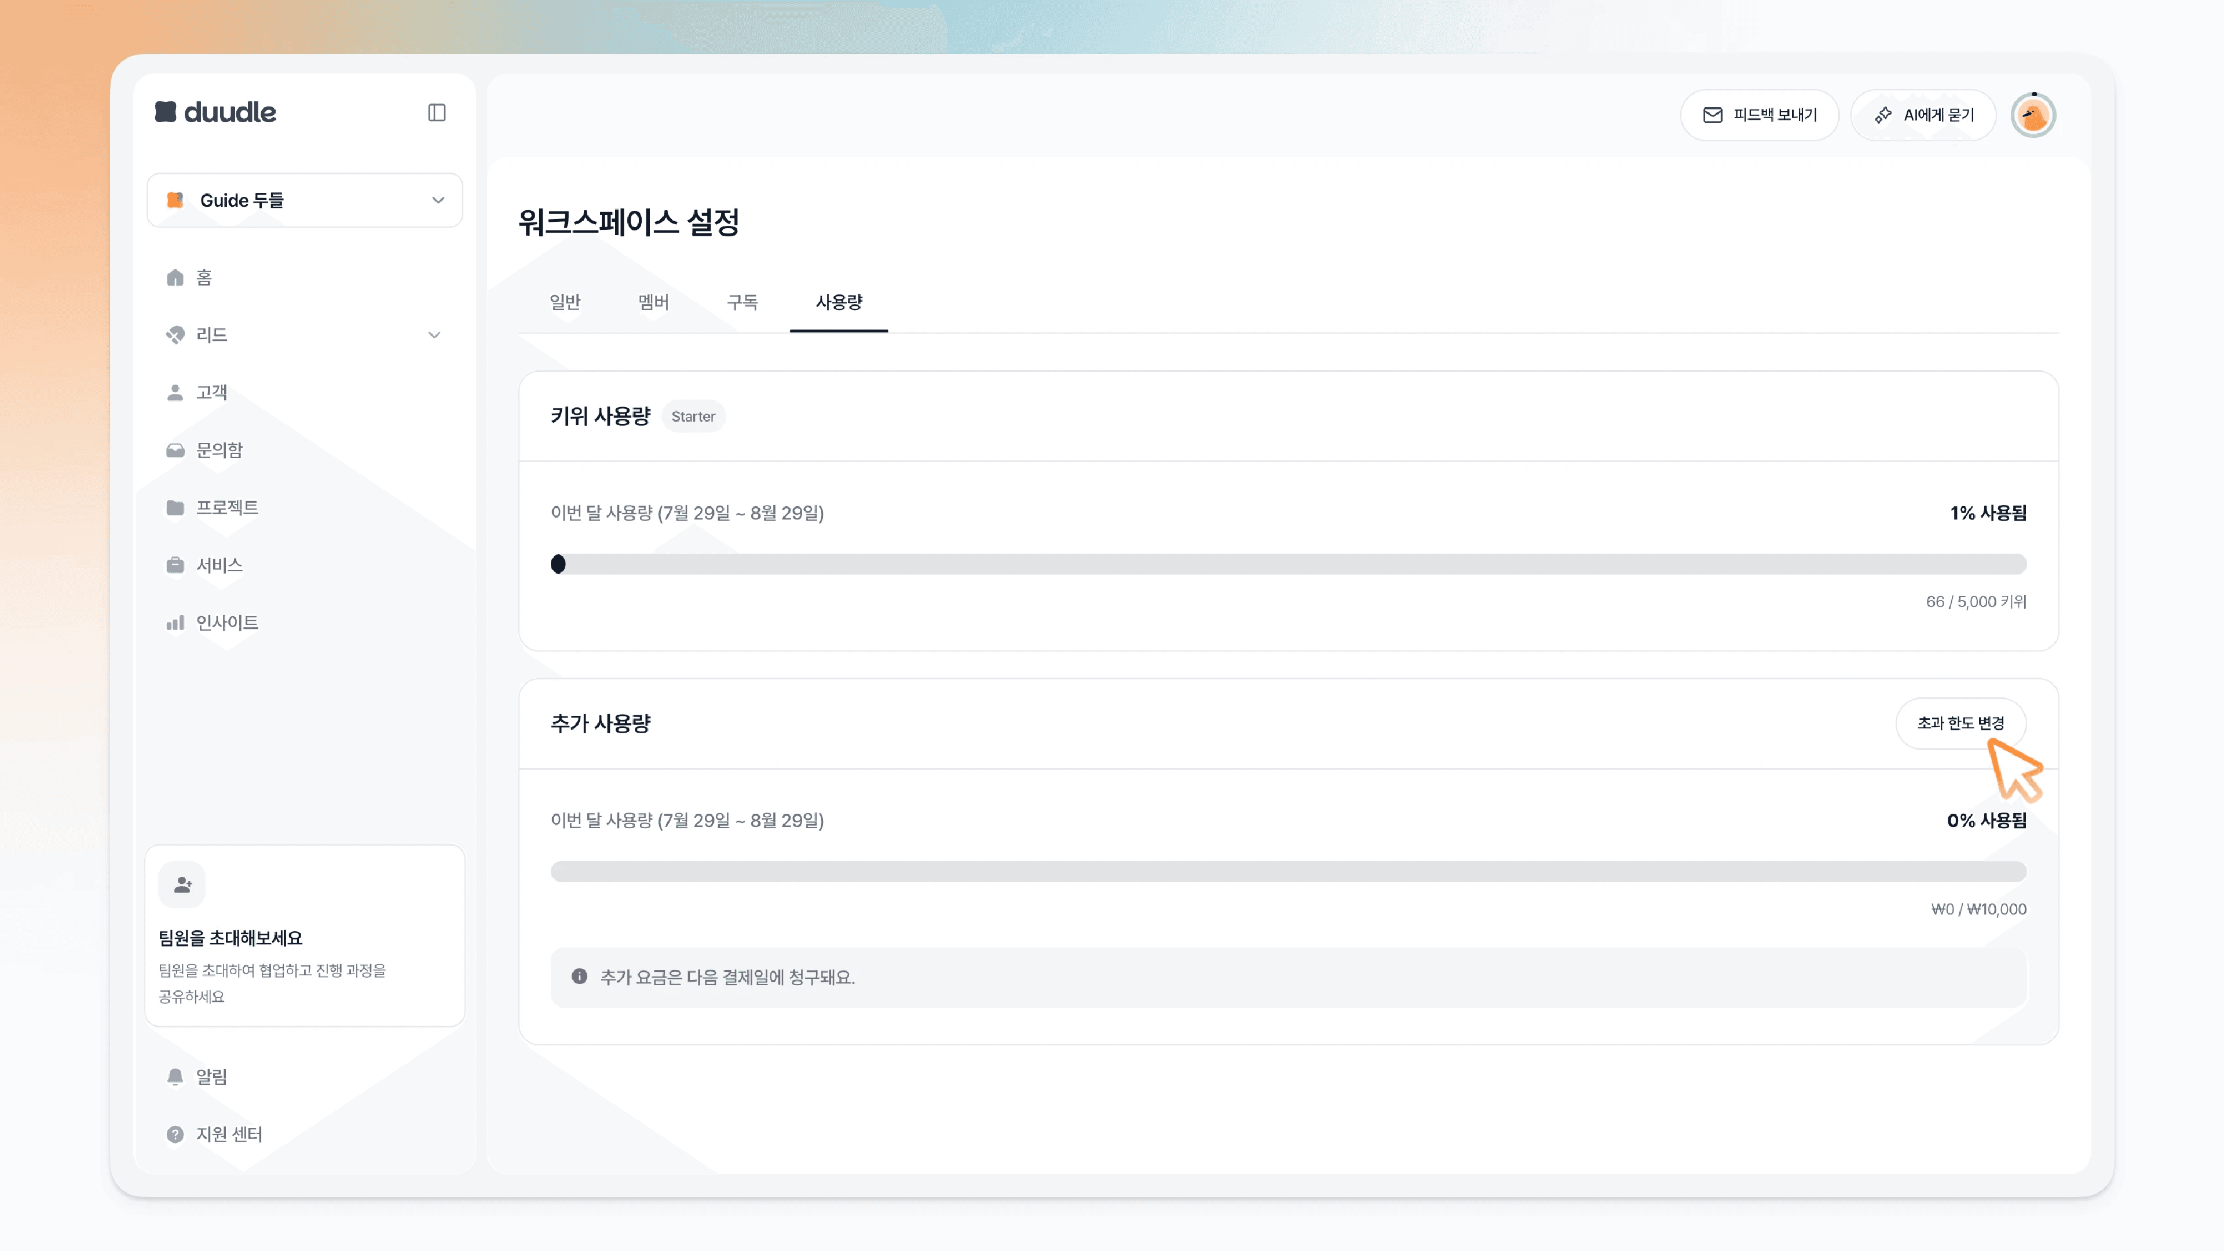This screenshot has width=2224, height=1251.
Task: Click the 추가 사용량 progress bar
Action: pos(1288,871)
